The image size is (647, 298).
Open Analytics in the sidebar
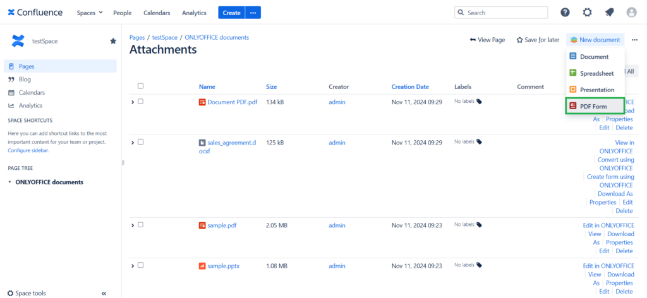pos(30,105)
